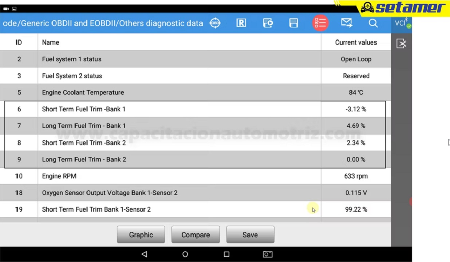The height and width of the screenshot is (262, 450).
Task: Click the 0.115 V value
Action: pyautogui.click(x=356, y=193)
